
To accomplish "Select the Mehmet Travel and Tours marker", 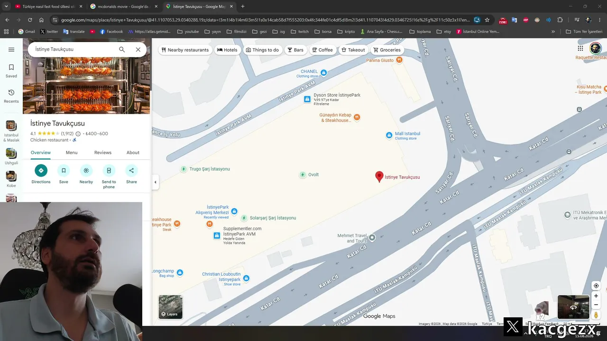I will (x=372, y=238).
